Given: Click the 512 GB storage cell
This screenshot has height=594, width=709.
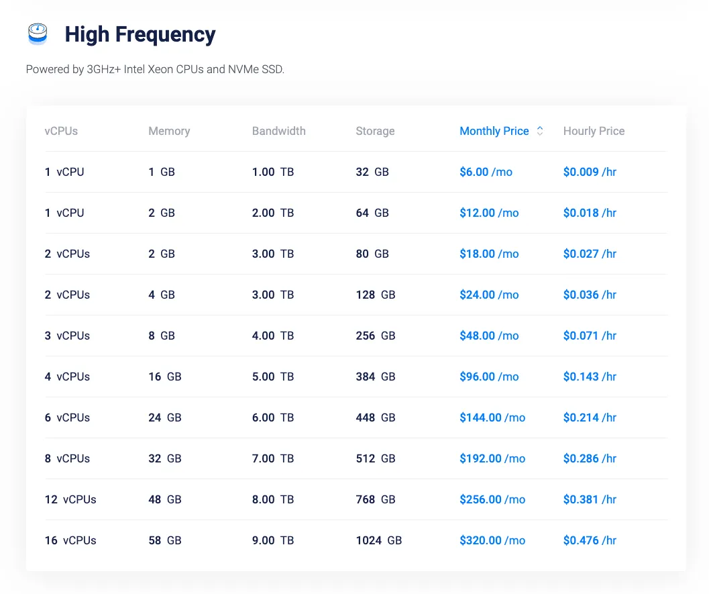Looking at the screenshot, I should 376,458.
